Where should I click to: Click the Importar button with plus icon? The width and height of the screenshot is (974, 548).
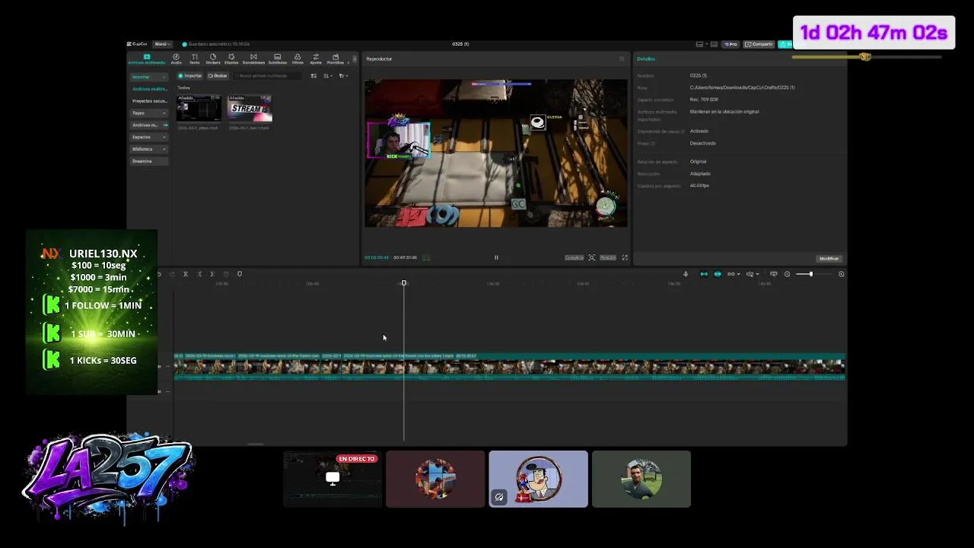pyautogui.click(x=190, y=75)
